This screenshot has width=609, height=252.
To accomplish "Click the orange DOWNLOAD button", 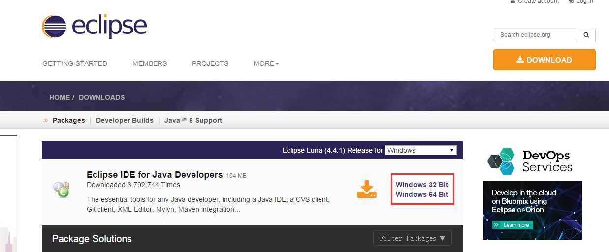I will 545,60.
